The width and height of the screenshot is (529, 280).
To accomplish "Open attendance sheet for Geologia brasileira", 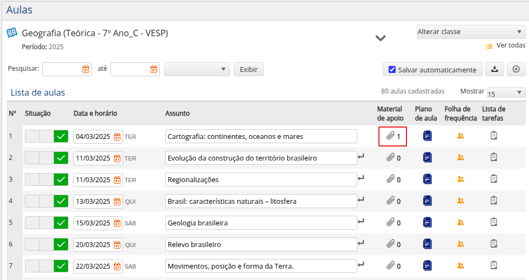I will [460, 222].
